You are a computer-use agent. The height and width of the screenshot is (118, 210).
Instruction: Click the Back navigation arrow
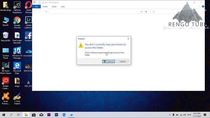pos(35,12)
